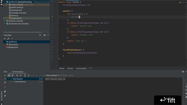Collapse the testTennis project root
This screenshot has width=187, height=105.
click(x=5, y=2)
